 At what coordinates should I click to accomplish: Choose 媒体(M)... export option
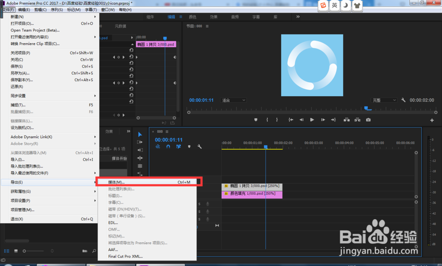point(147,182)
